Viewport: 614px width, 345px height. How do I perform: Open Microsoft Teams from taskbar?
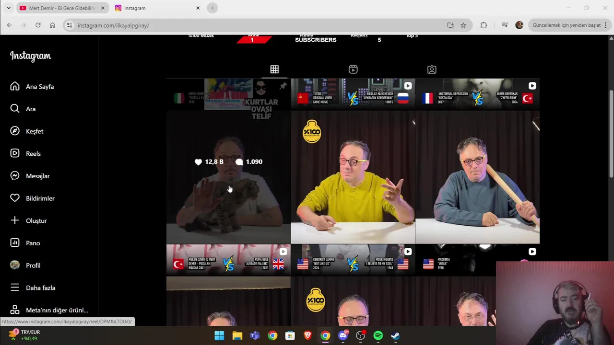coord(255,335)
